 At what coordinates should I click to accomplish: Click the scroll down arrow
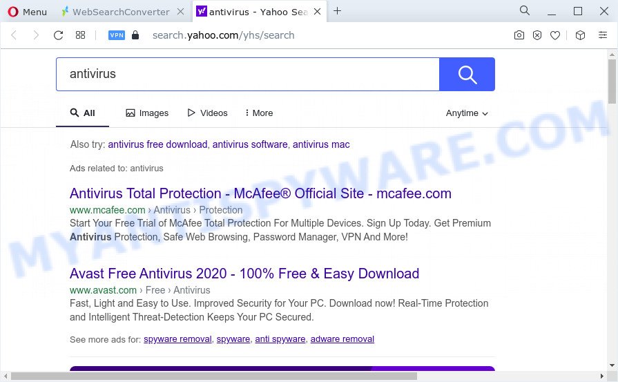(612, 365)
